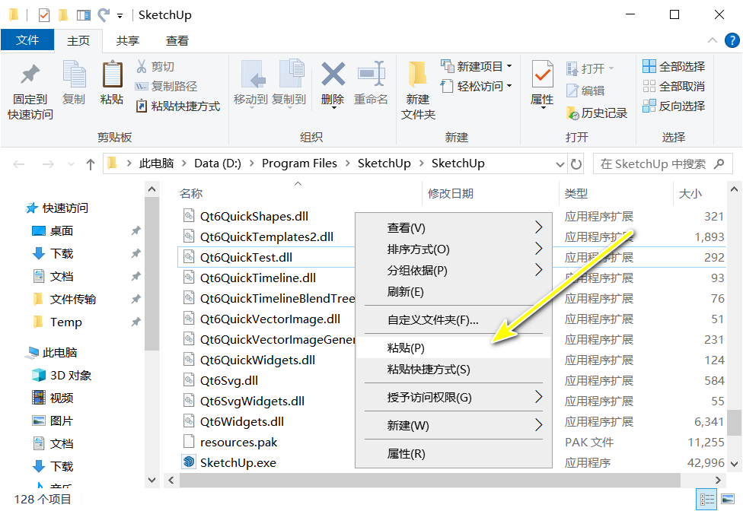Open Desktop (桌面) in Quick access
Image resolution: width=743 pixels, height=511 pixels.
(x=62, y=231)
